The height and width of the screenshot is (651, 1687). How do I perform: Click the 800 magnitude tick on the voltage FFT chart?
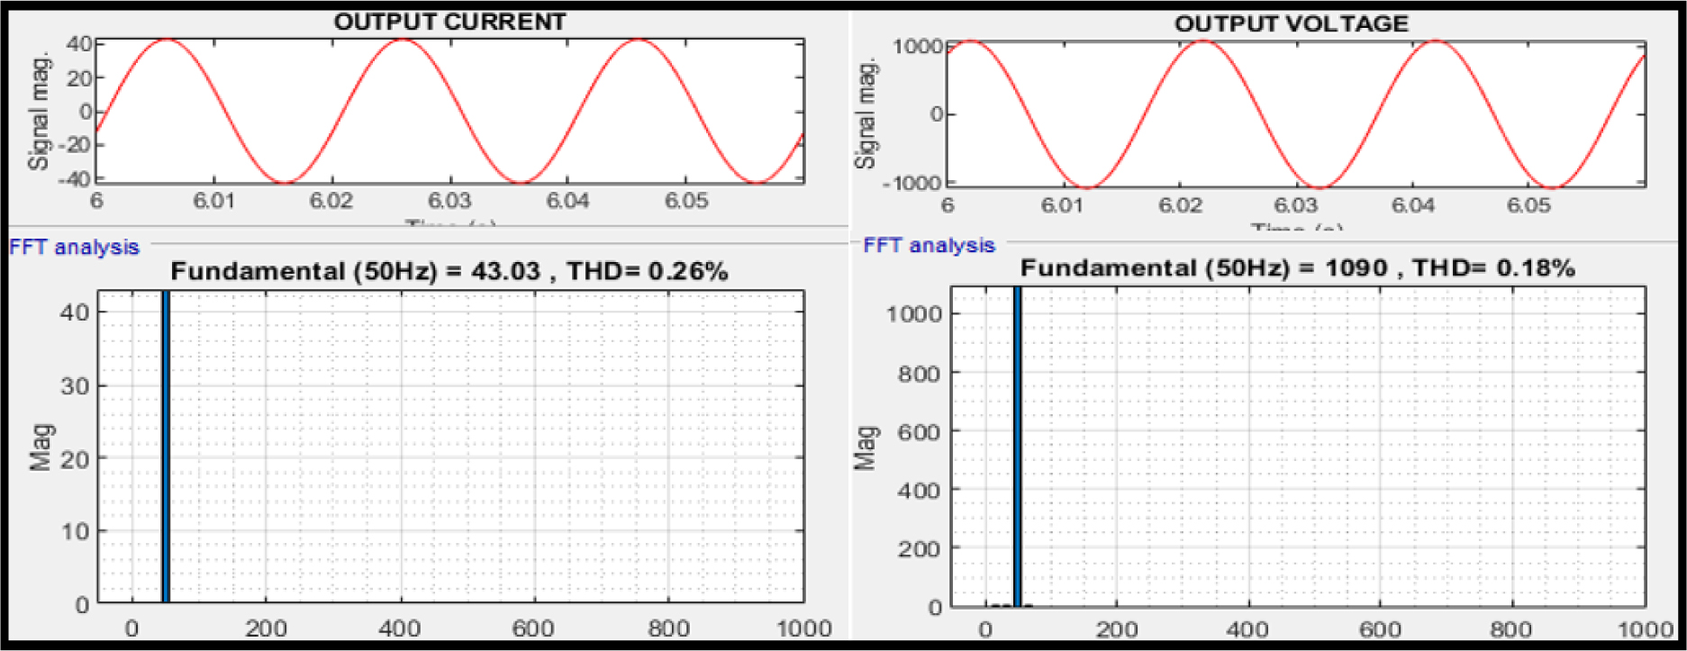pyautogui.click(x=919, y=373)
